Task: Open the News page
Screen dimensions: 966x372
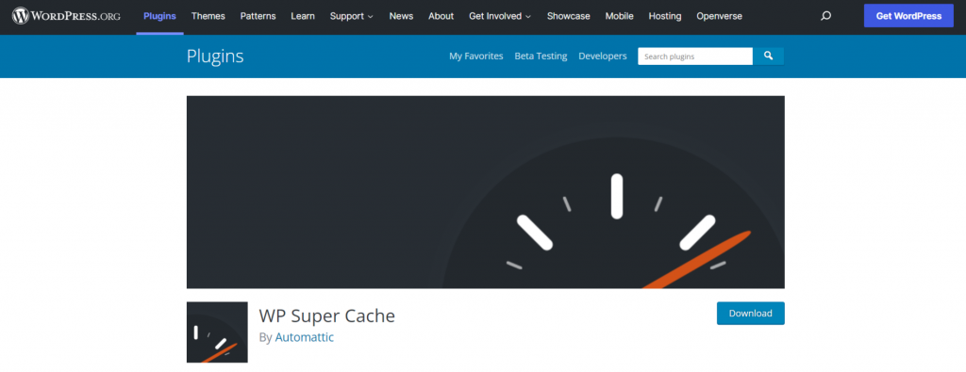Action: [x=401, y=16]
